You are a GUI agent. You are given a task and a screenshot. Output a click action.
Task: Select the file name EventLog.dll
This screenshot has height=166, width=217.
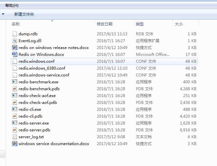point(30,41)
